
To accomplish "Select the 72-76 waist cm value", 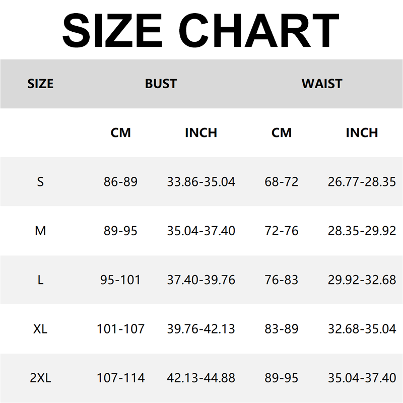I will click(x=282, y=231).
